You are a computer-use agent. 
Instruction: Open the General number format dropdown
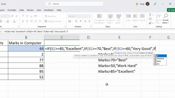tap(79, 16)
